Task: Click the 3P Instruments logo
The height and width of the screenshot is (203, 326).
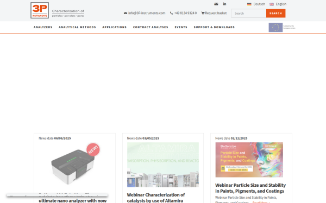Action: pos(40,10)
